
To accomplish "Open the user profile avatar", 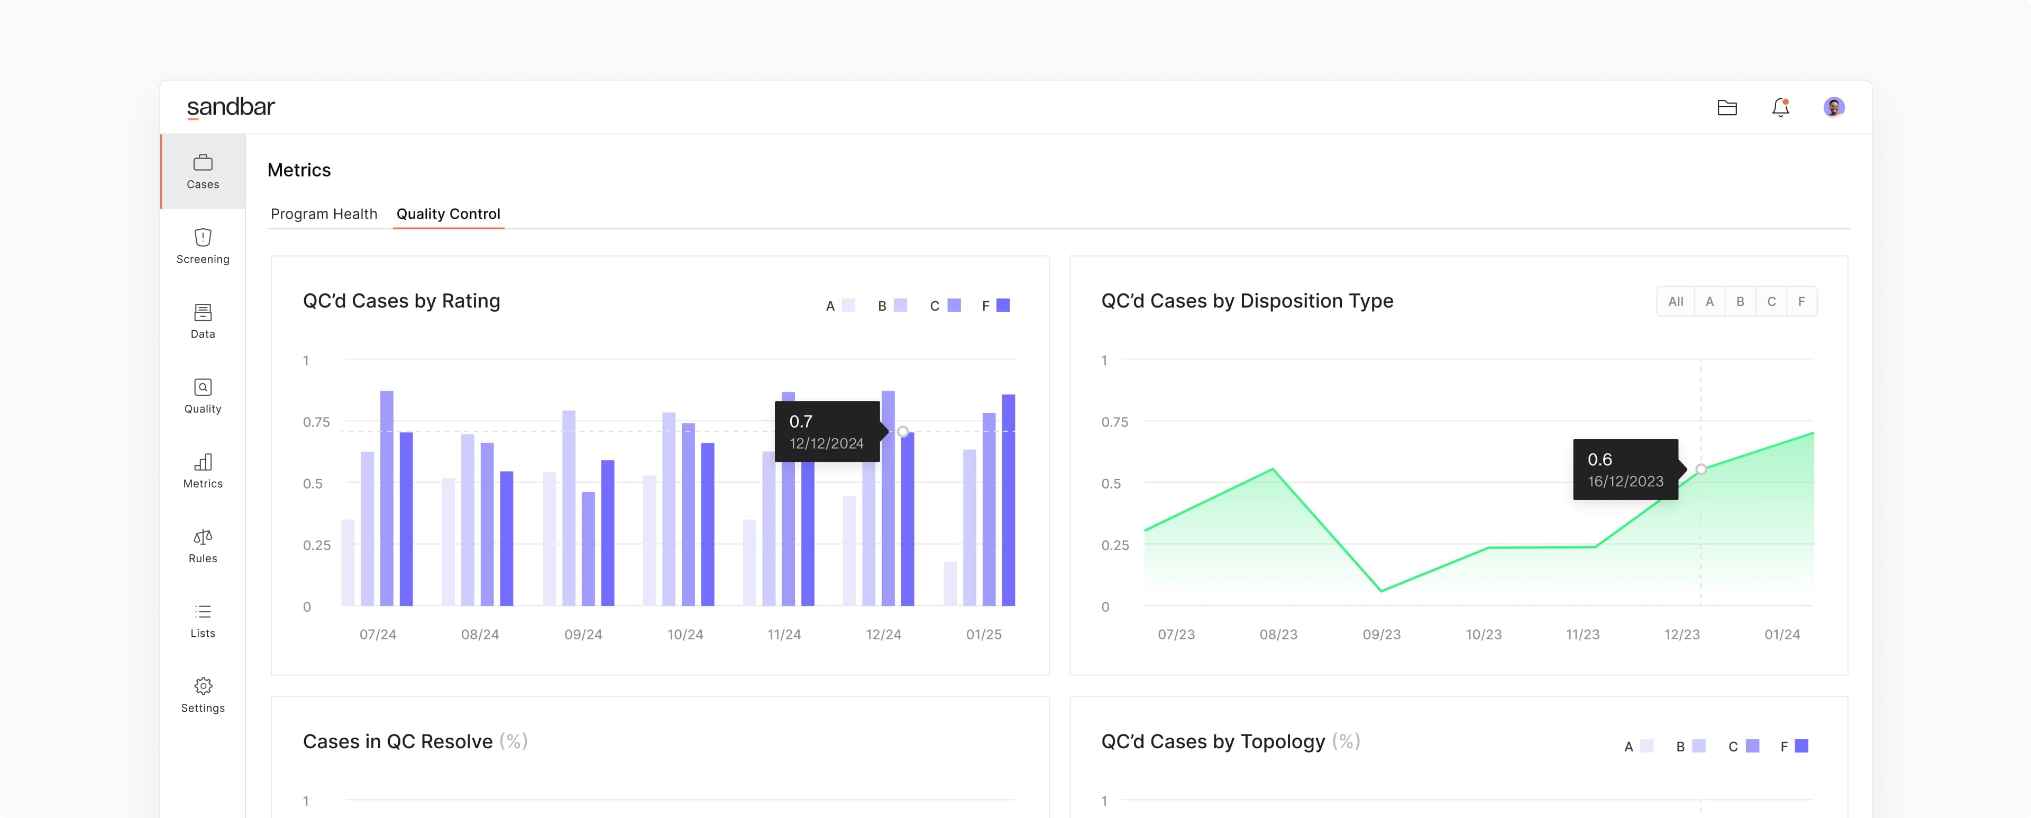I will (x=1833, y=107).
